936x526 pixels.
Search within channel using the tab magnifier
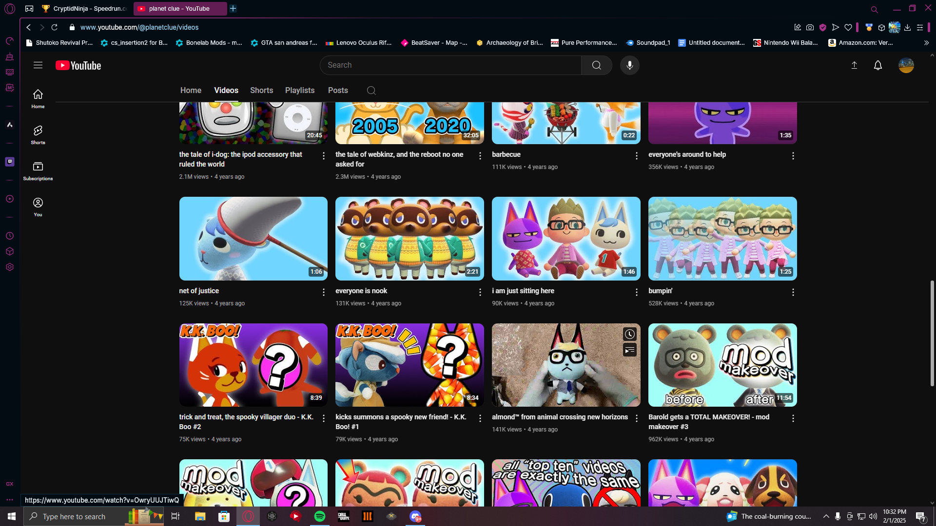[x=371, y=91]
